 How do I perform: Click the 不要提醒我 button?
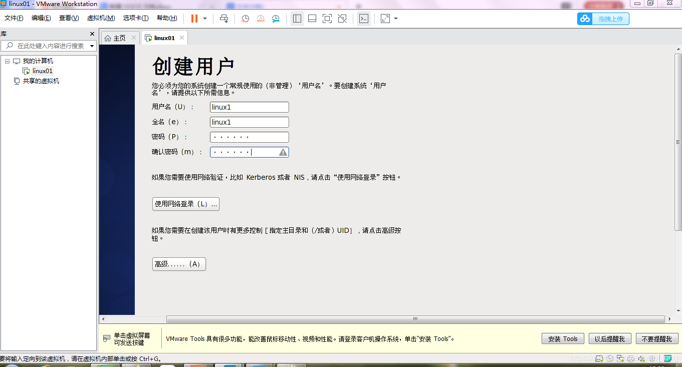(657, 338)
